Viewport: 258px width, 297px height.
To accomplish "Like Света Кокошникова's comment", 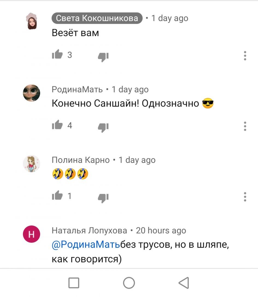I will (57, 55).
